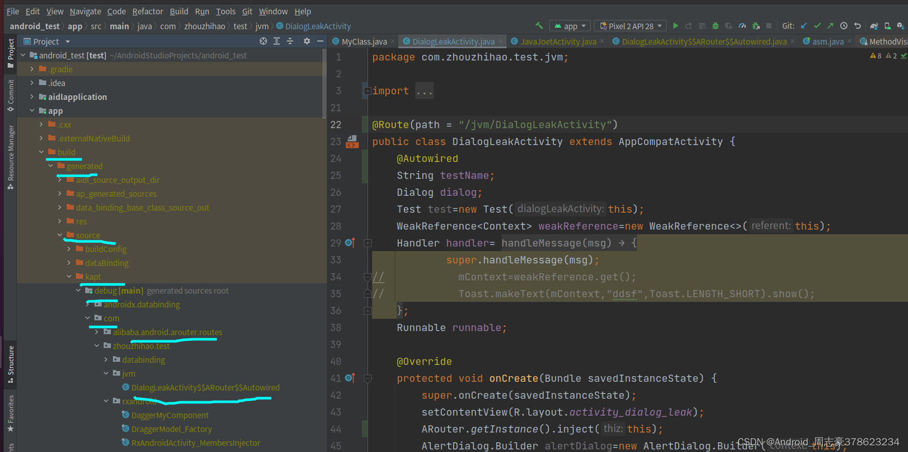Screen dimensions: 908x452
Task: Open the Resource Manager side tab
Action: click(10, 157)
